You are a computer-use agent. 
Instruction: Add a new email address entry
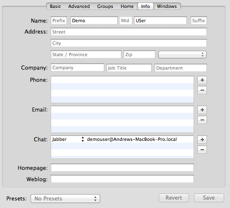(x=202, y=110)
